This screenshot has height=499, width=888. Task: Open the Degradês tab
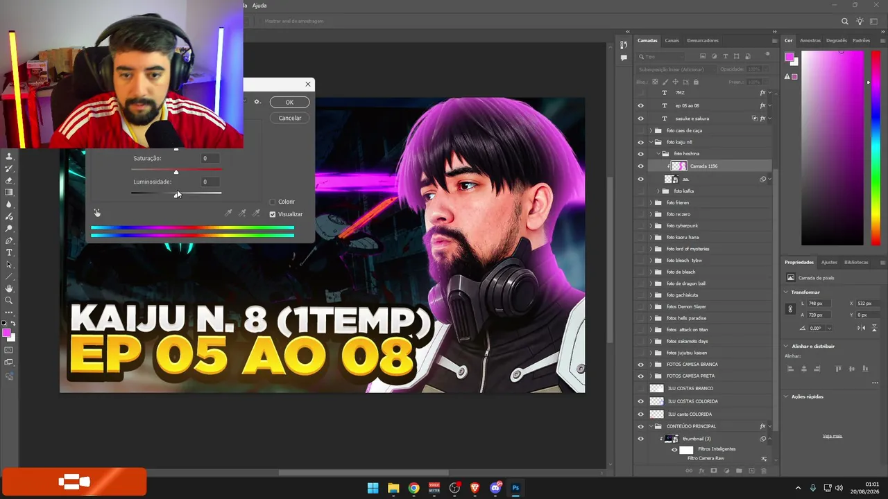[837, 40]
